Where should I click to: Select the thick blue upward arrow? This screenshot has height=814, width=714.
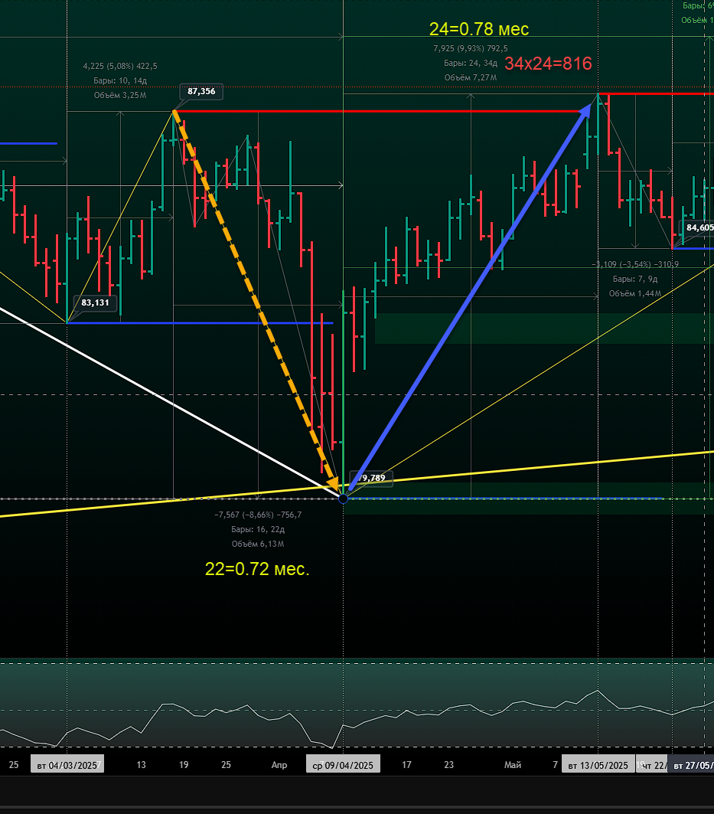point(470,297)
